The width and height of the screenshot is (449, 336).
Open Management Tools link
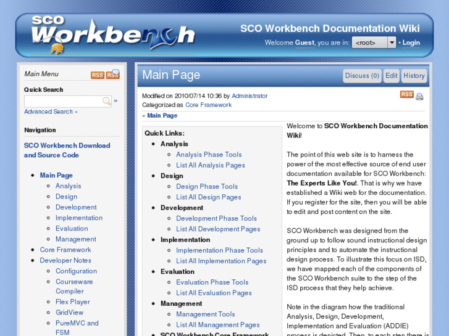(x=206, y=314)
